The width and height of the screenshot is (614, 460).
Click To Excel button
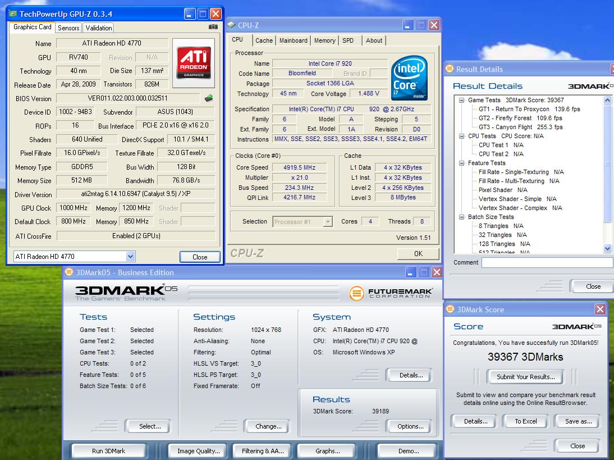(525, 421)
